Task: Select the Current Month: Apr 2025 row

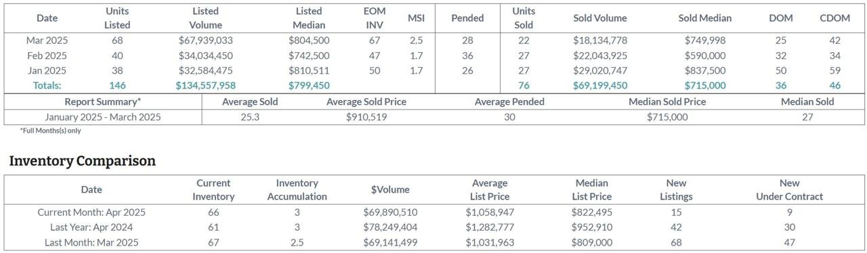Action: click(x=434, y=212)
